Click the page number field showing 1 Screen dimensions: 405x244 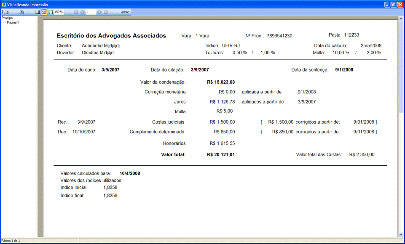(91, 12)
